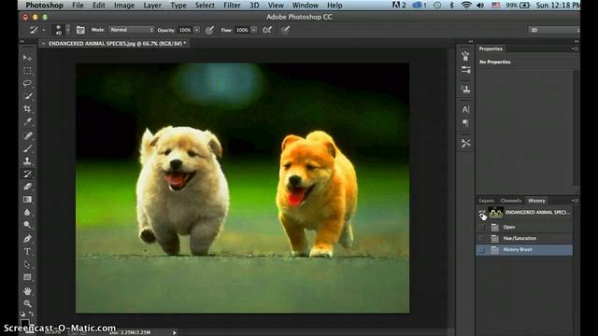Open the Brush panel collapsed icon
The width and height of the screenshot is (598, 336).
pyautogui.click(x=465, y=56)
